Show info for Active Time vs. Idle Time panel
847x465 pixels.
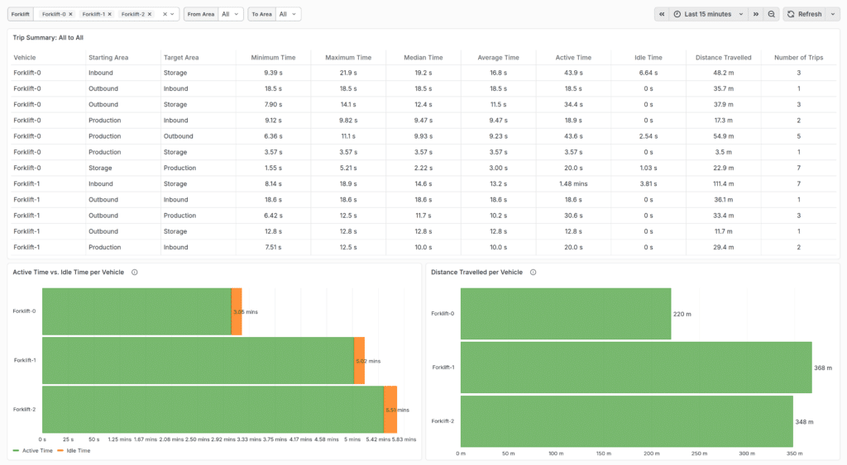click(135, 273)
